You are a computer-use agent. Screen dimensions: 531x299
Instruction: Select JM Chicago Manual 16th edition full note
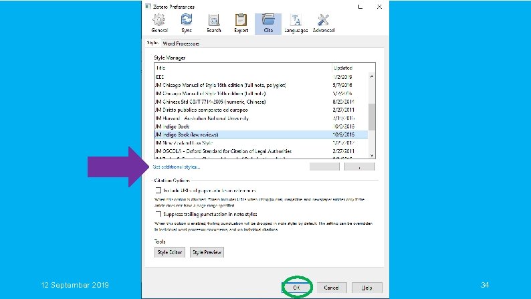click(x=261, y=94)
